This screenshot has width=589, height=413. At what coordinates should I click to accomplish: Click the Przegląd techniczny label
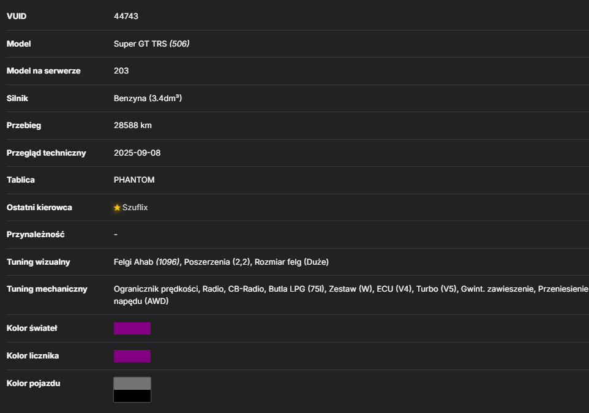click(46, 153)
